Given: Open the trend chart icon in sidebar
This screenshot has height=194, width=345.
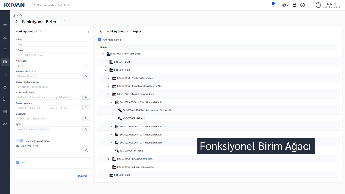Looking at the screenshot, I should pos(5,124).
